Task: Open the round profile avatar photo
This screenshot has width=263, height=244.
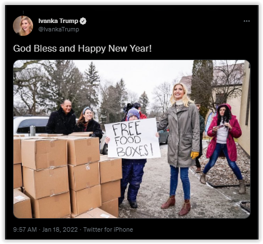Action: 23,26
